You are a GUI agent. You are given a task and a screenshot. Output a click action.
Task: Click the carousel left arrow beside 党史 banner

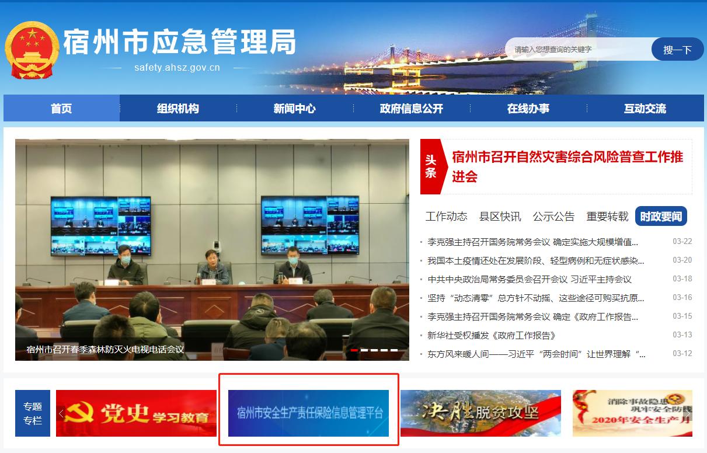[60, 412]
